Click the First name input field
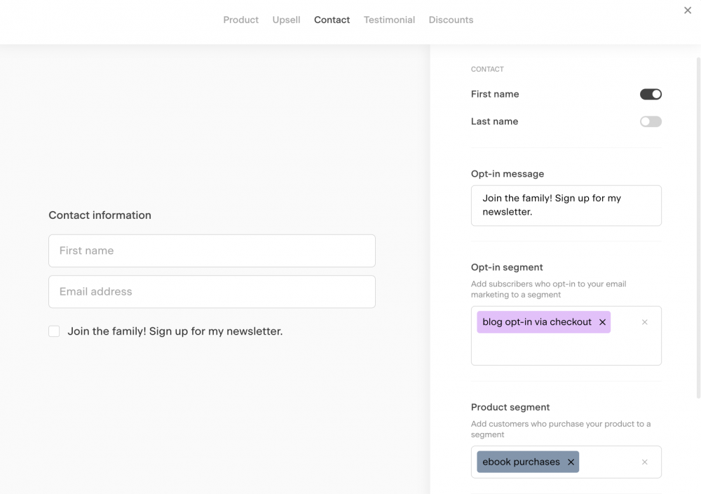701x494 pixels. click(x=212, y=251)
